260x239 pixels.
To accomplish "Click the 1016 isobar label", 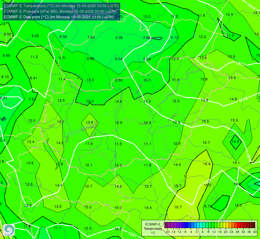I will (x=252, y=6).
